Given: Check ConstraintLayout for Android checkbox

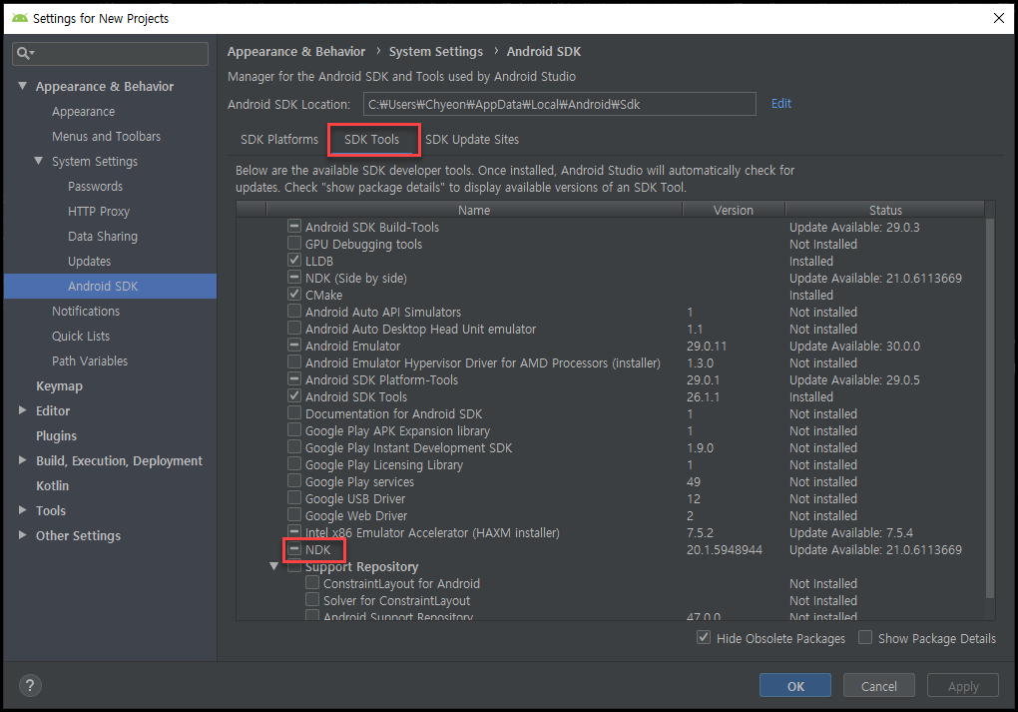Looking at the screenshot, I should [x=312, y=583].
